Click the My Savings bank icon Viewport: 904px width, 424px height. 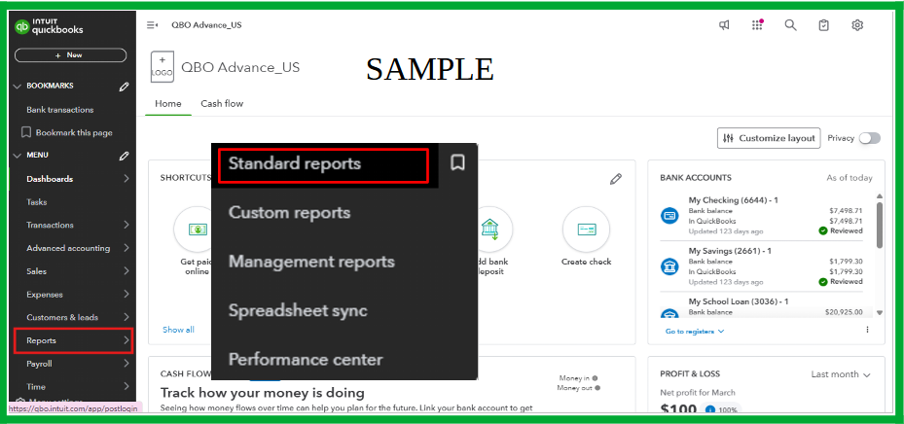click(x=669, y=266)
